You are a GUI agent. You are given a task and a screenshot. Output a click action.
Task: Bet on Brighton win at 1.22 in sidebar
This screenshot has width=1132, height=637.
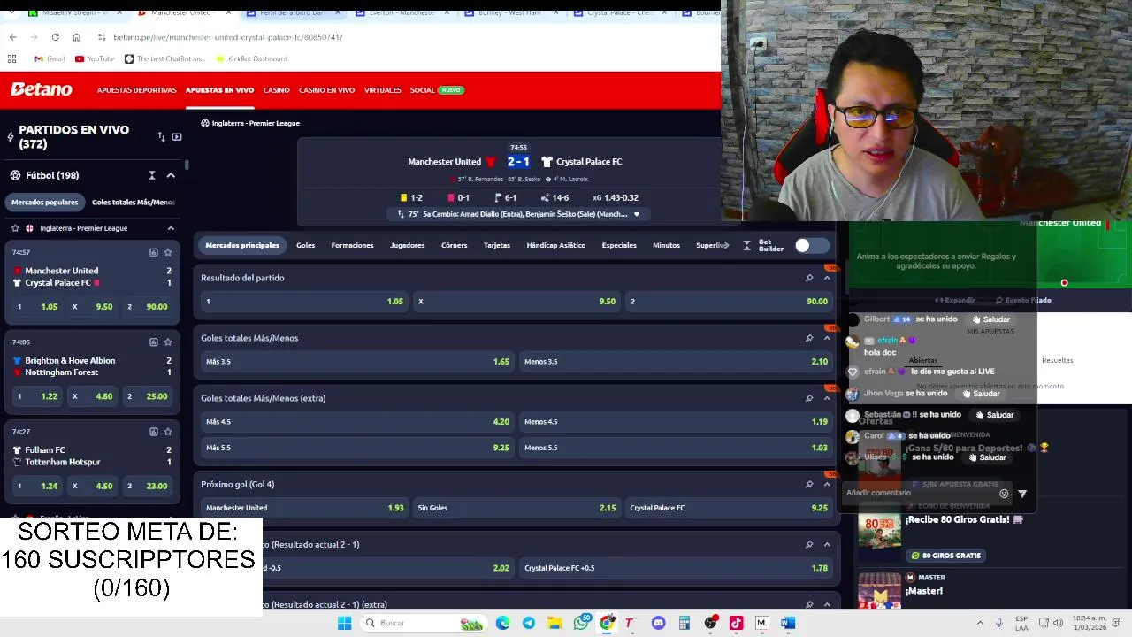click(38, 396)
